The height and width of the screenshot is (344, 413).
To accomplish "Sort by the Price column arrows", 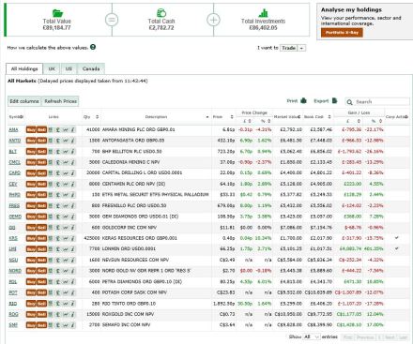I will point(232,117).
